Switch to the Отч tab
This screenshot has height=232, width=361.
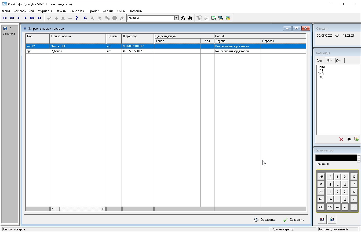[x=338, y=61]
